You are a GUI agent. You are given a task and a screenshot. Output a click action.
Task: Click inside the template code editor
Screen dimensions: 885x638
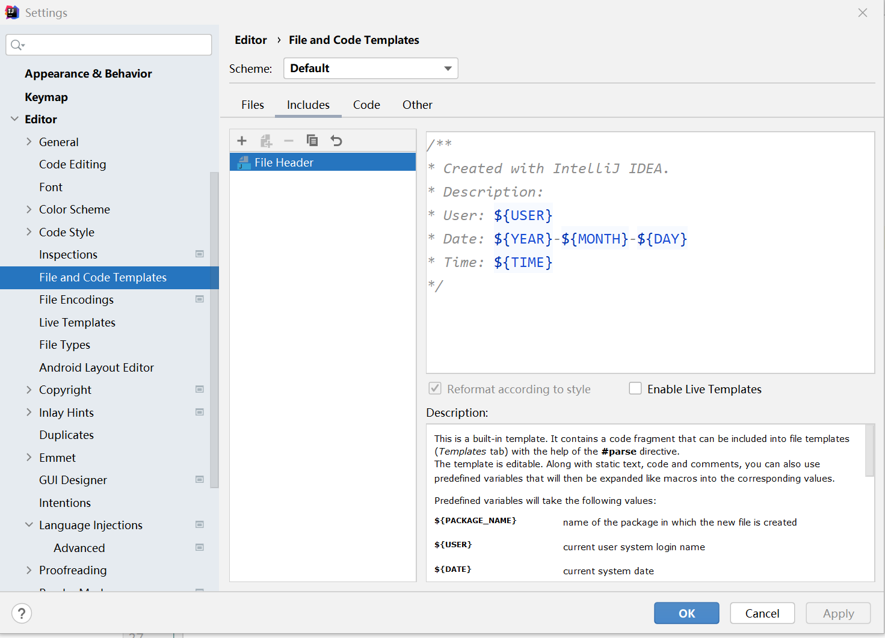click(x=650, y=253)
